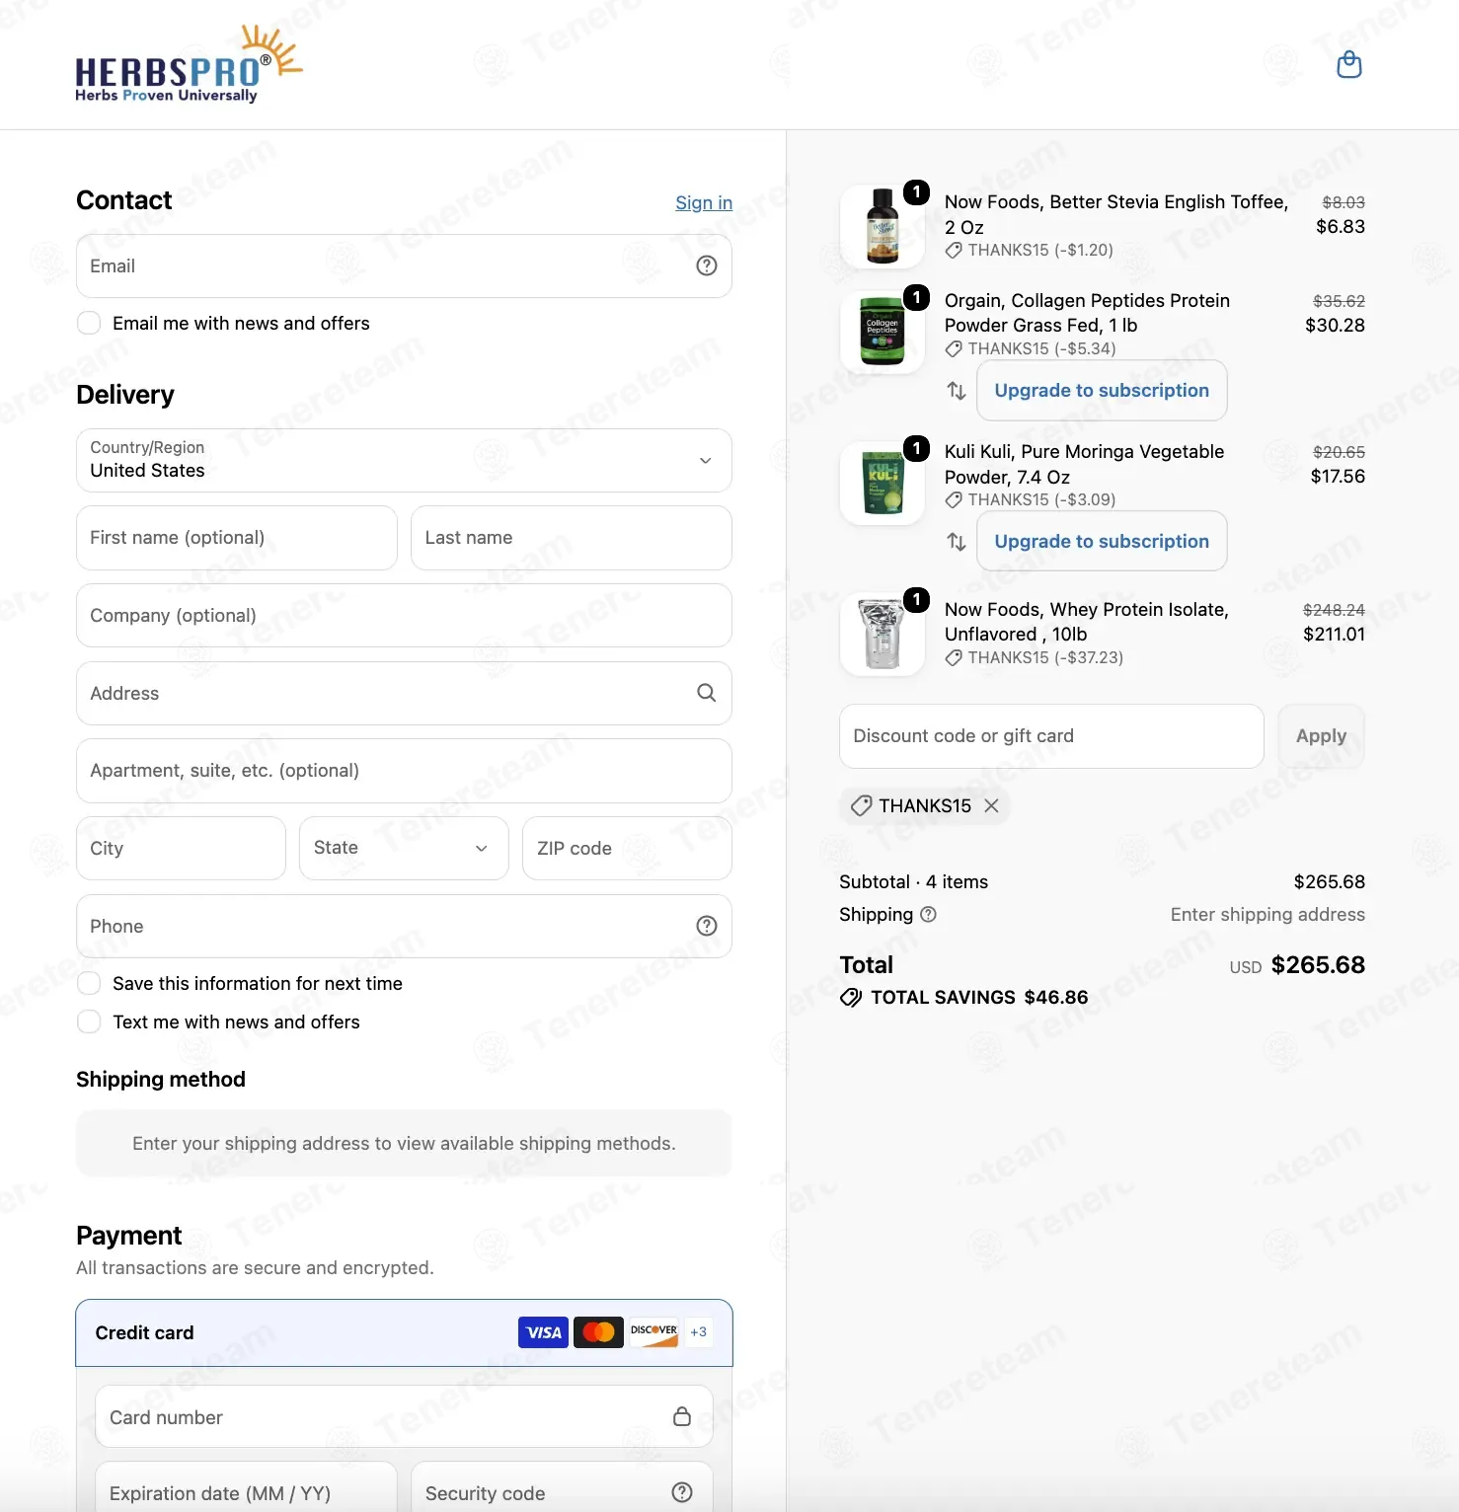Click the Discover card icon

(x=653, y=1332)
